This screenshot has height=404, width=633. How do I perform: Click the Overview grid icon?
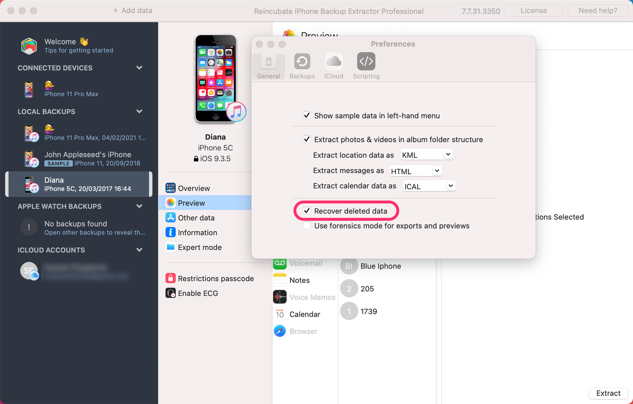click(x=170, y=188)
